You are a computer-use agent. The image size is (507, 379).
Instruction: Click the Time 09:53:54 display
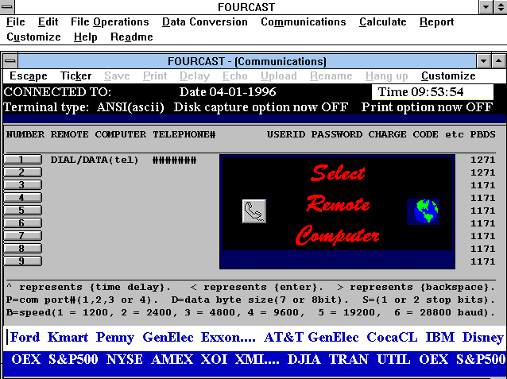pyautogui.click(x=432, y=92)
